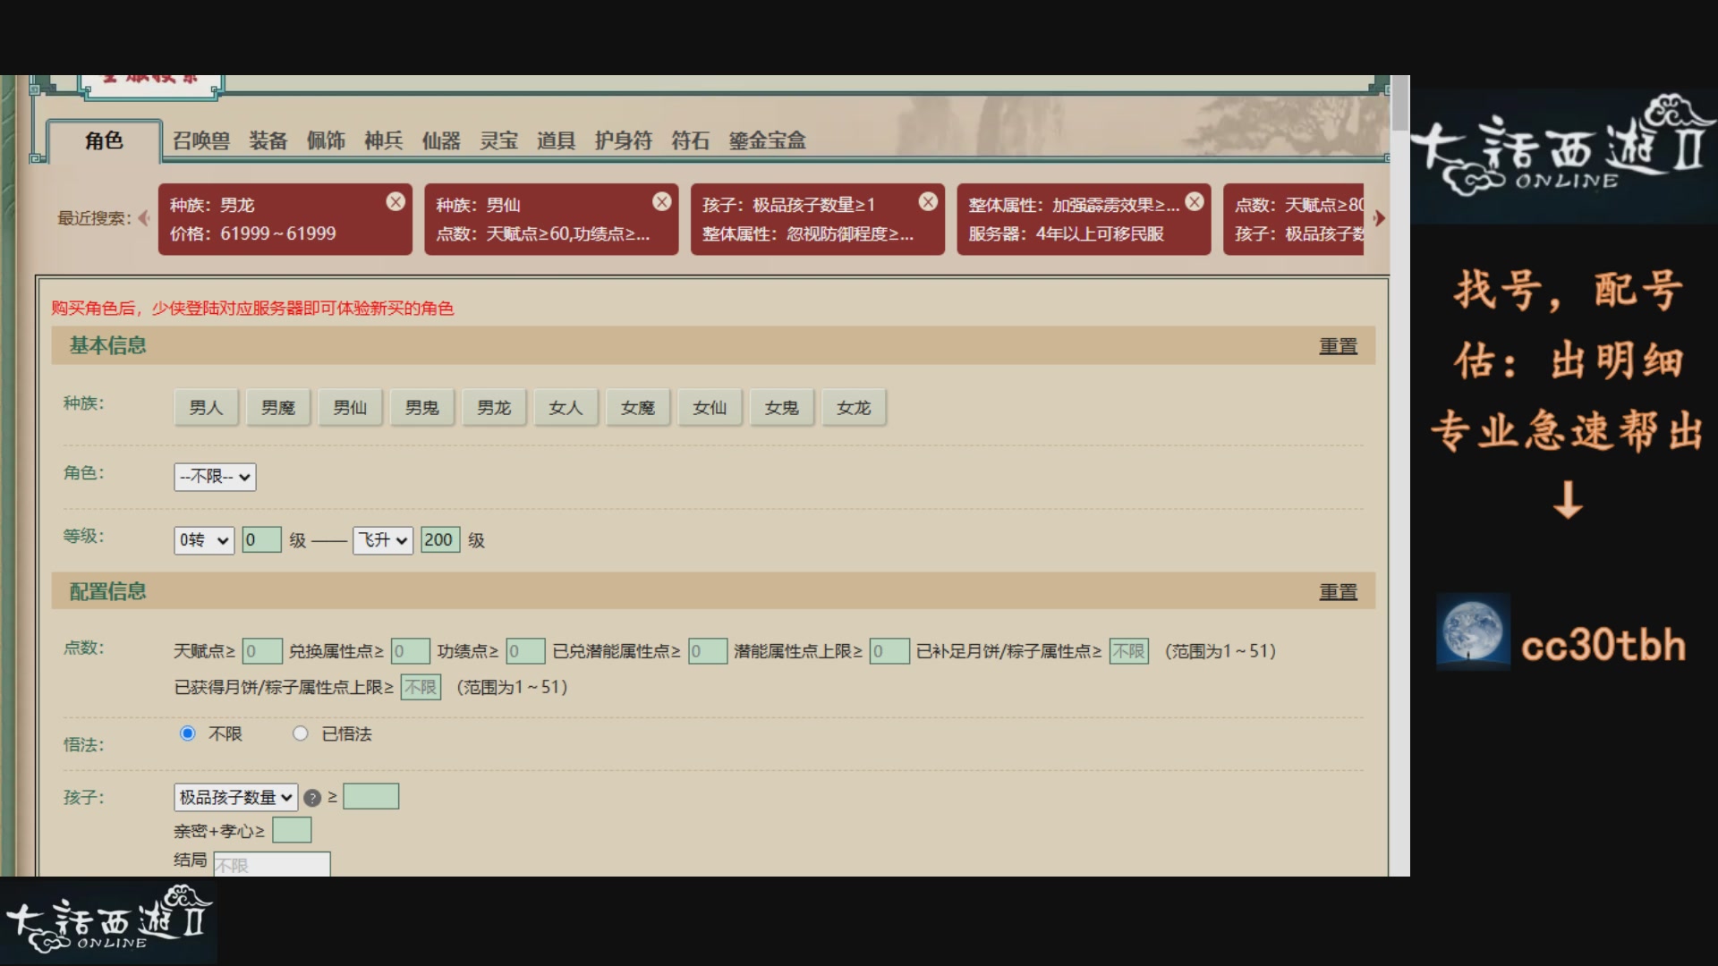Switch to the 装备 tab
1718x966 pixels.
coord(268,140)
